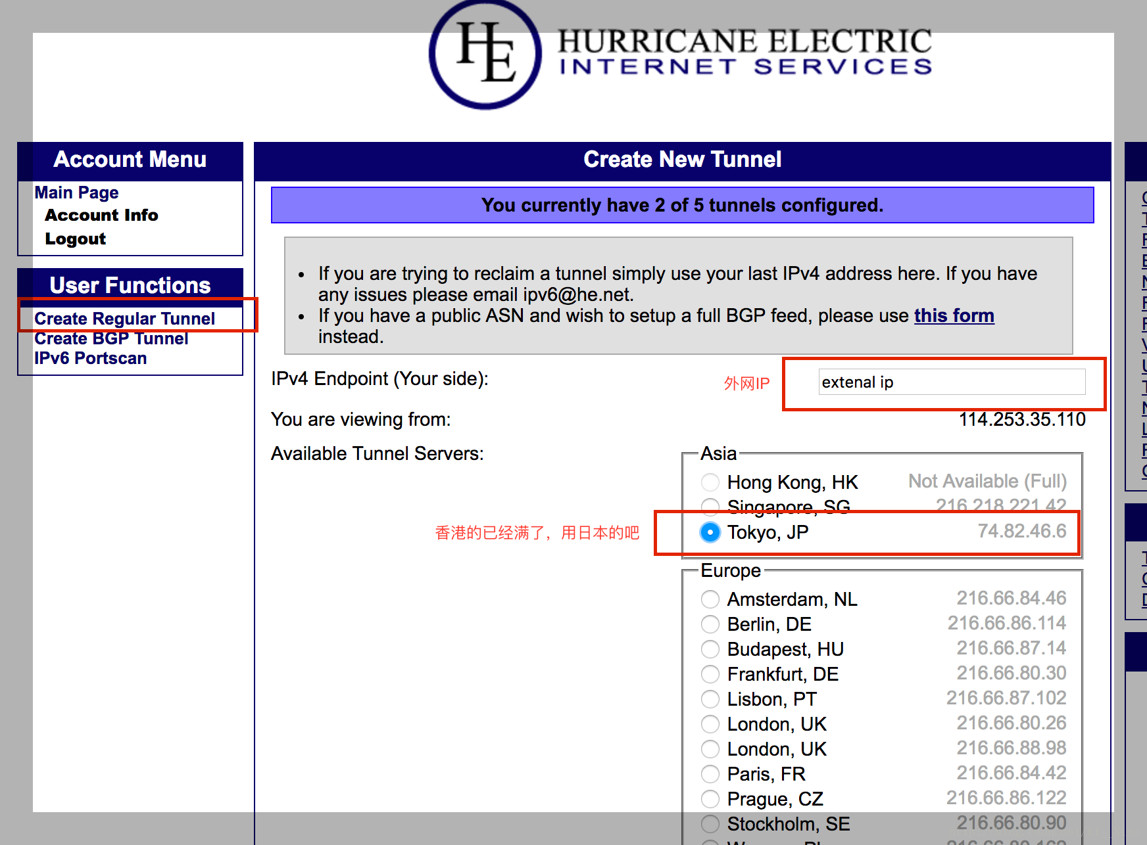1147x845 pixels.
Task: Click the Stockholm IP 216.66.80.90
Action: point(1012,823)
